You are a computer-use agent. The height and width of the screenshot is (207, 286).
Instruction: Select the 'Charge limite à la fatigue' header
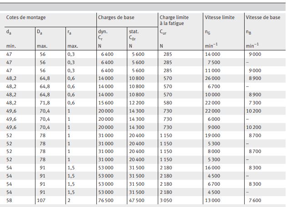click(174, 20)
